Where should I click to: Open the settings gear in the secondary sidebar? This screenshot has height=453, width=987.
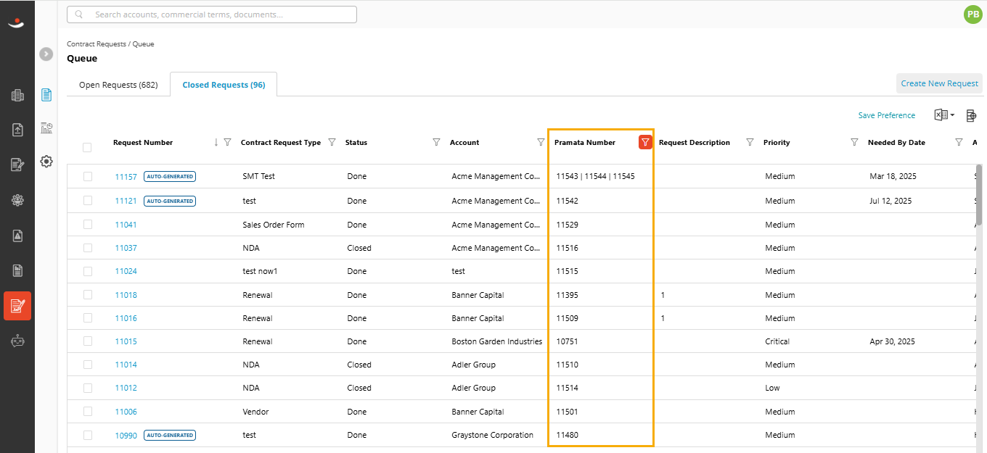[46, 162]
